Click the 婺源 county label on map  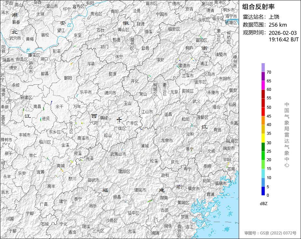[112, 74]
